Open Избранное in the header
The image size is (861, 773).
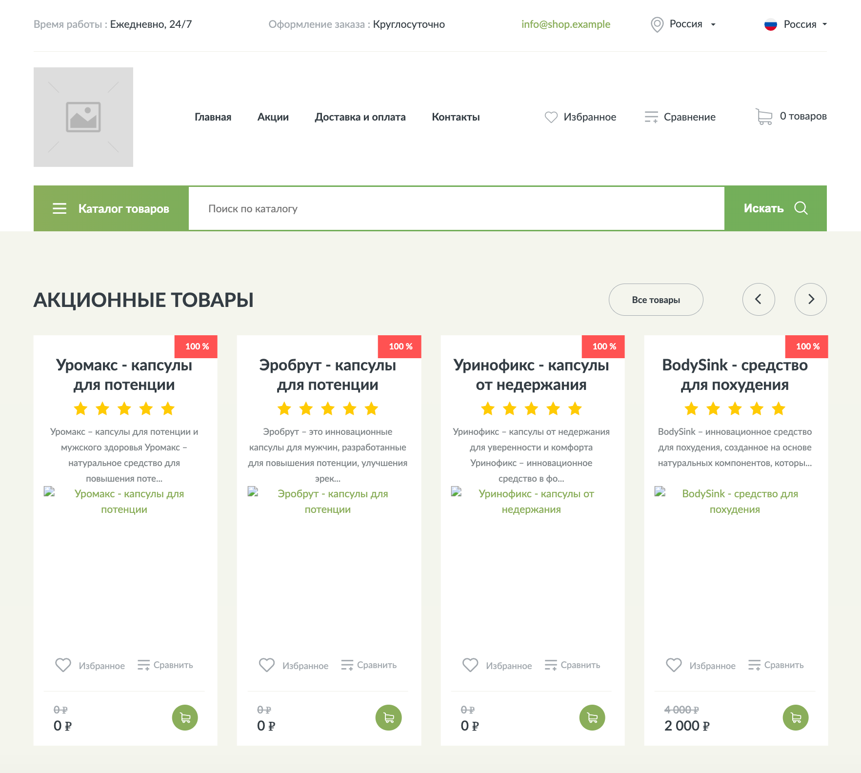click(x=581, y=117)
